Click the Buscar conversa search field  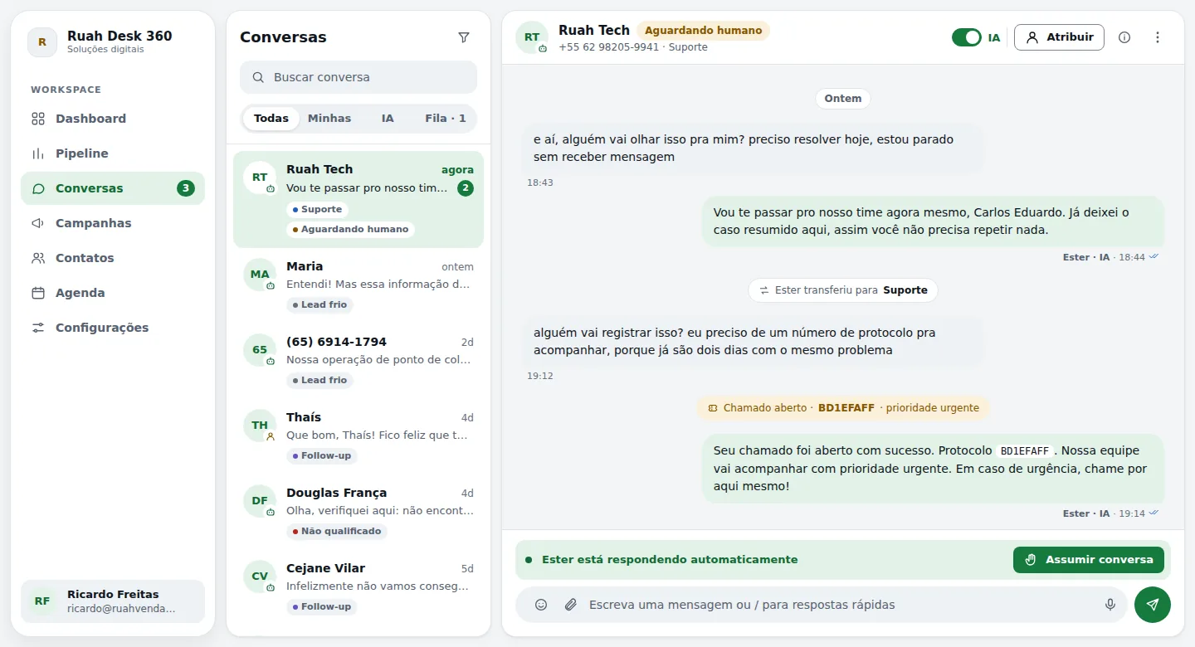pyautogui.click(x=358, y=77)
